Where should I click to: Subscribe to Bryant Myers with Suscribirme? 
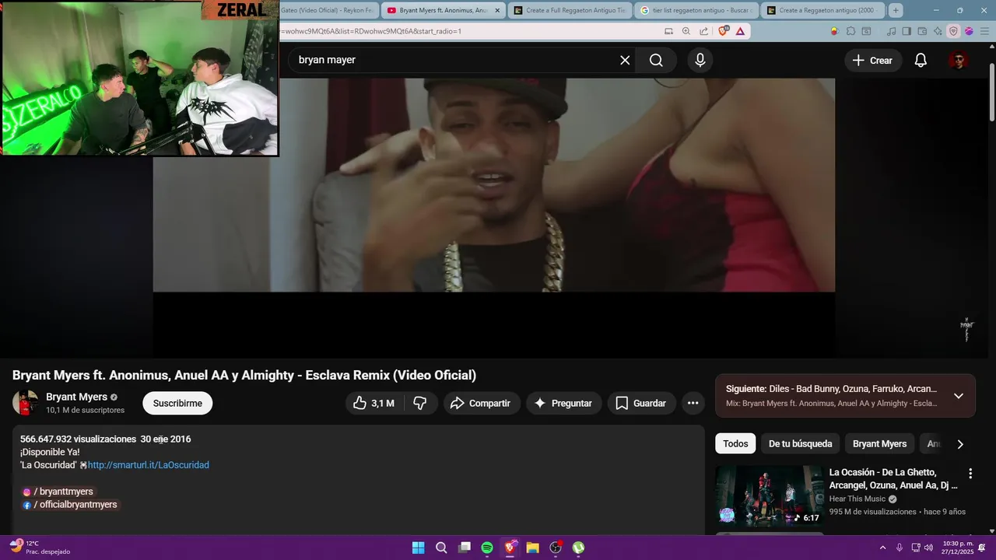(x=177, y=403)
